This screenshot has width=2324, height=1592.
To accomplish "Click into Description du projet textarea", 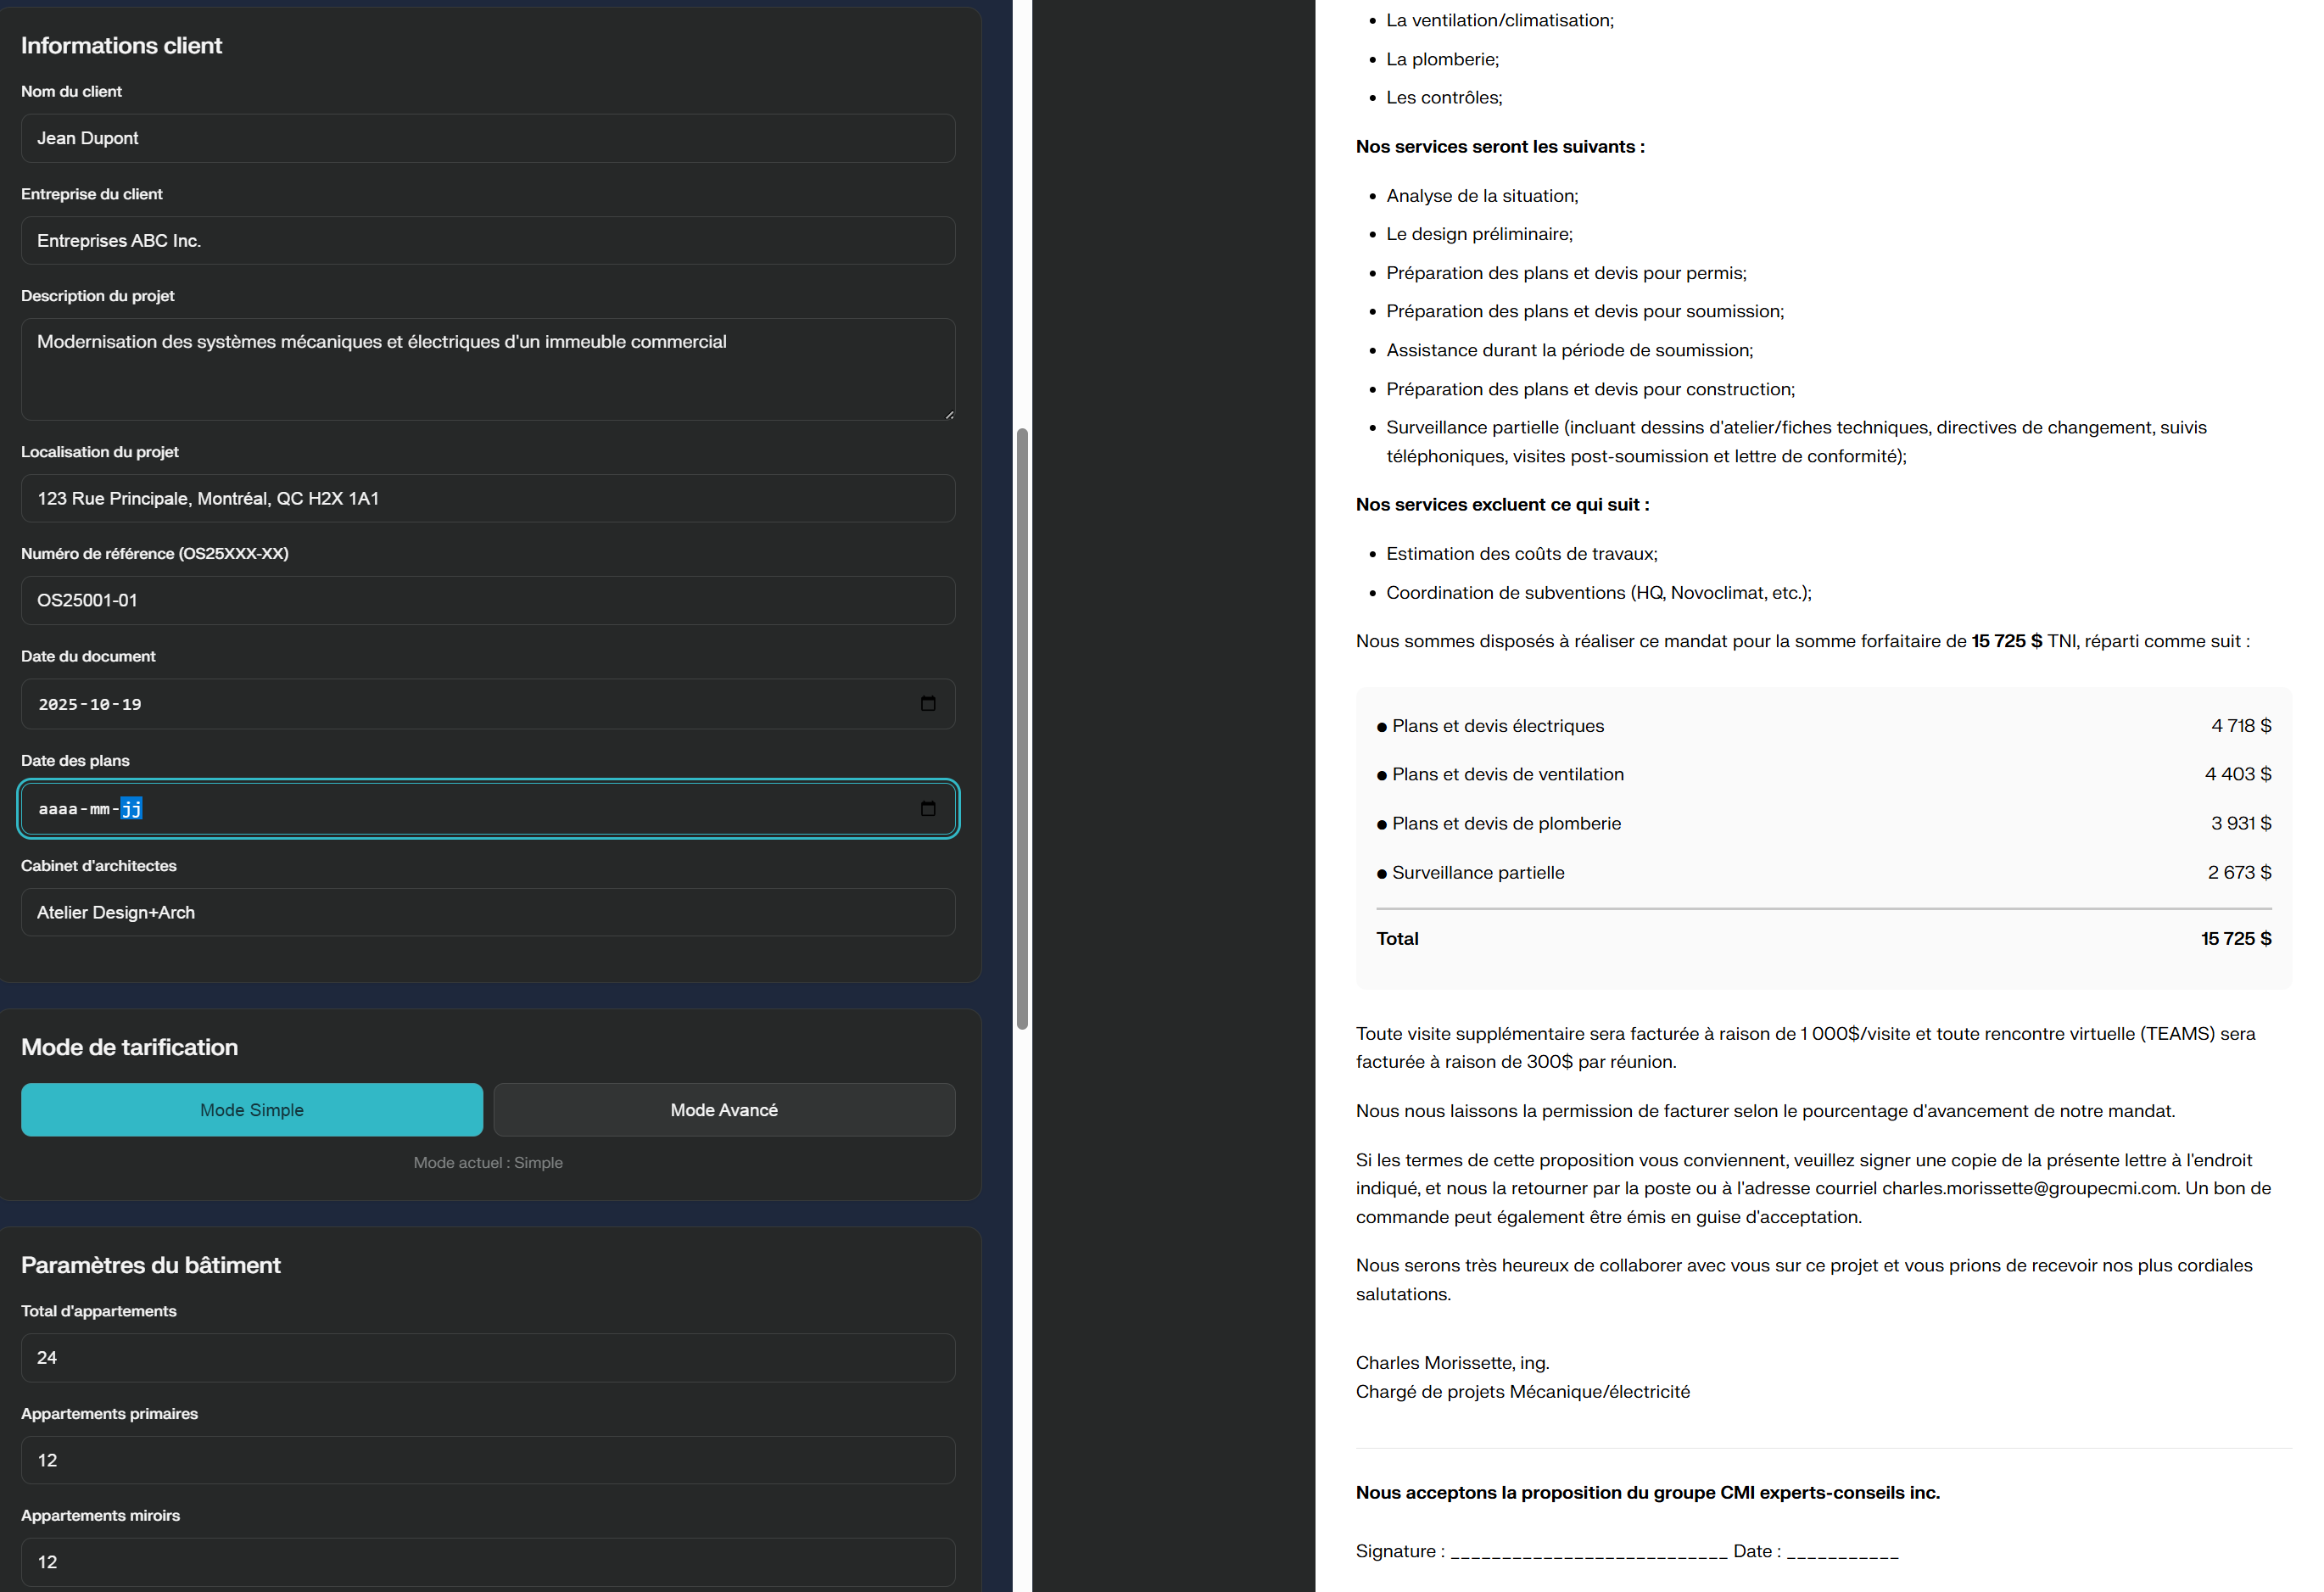I will [487, 369].
